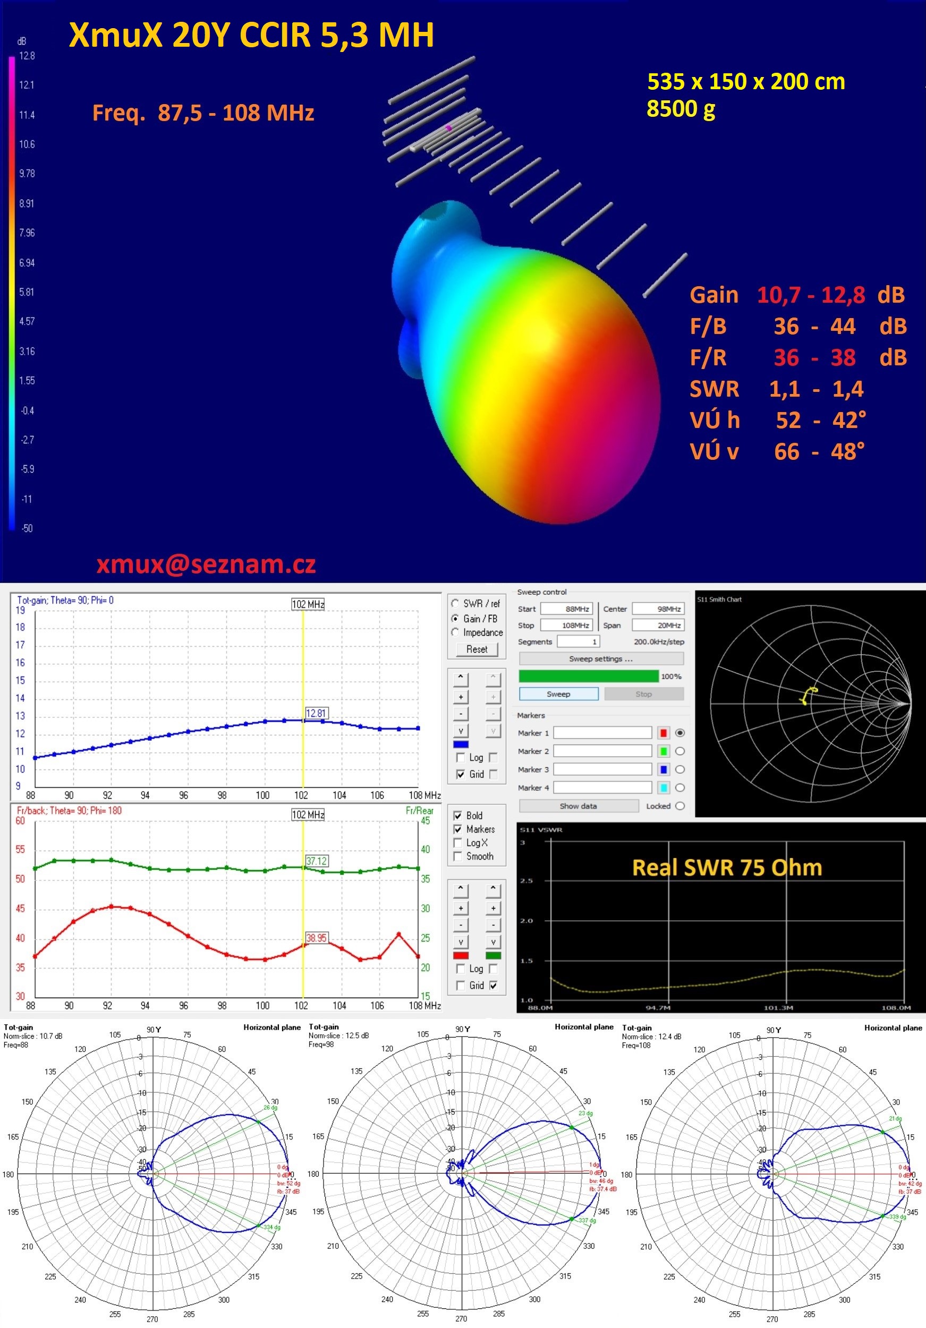Click the Center frequency field showing 98MHz
Screen dimensions: 926x1328
[658, 609]
